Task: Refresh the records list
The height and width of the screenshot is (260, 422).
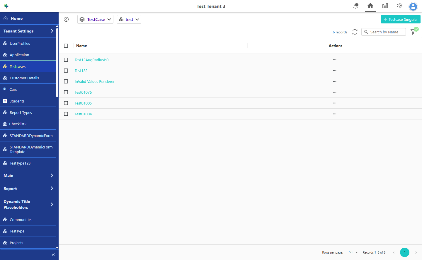Action: tap(355, 32)
